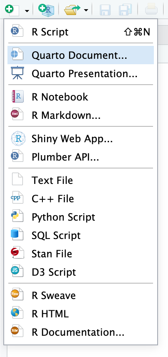
Task: Select R Notebook menu entry
Action: 81,97
